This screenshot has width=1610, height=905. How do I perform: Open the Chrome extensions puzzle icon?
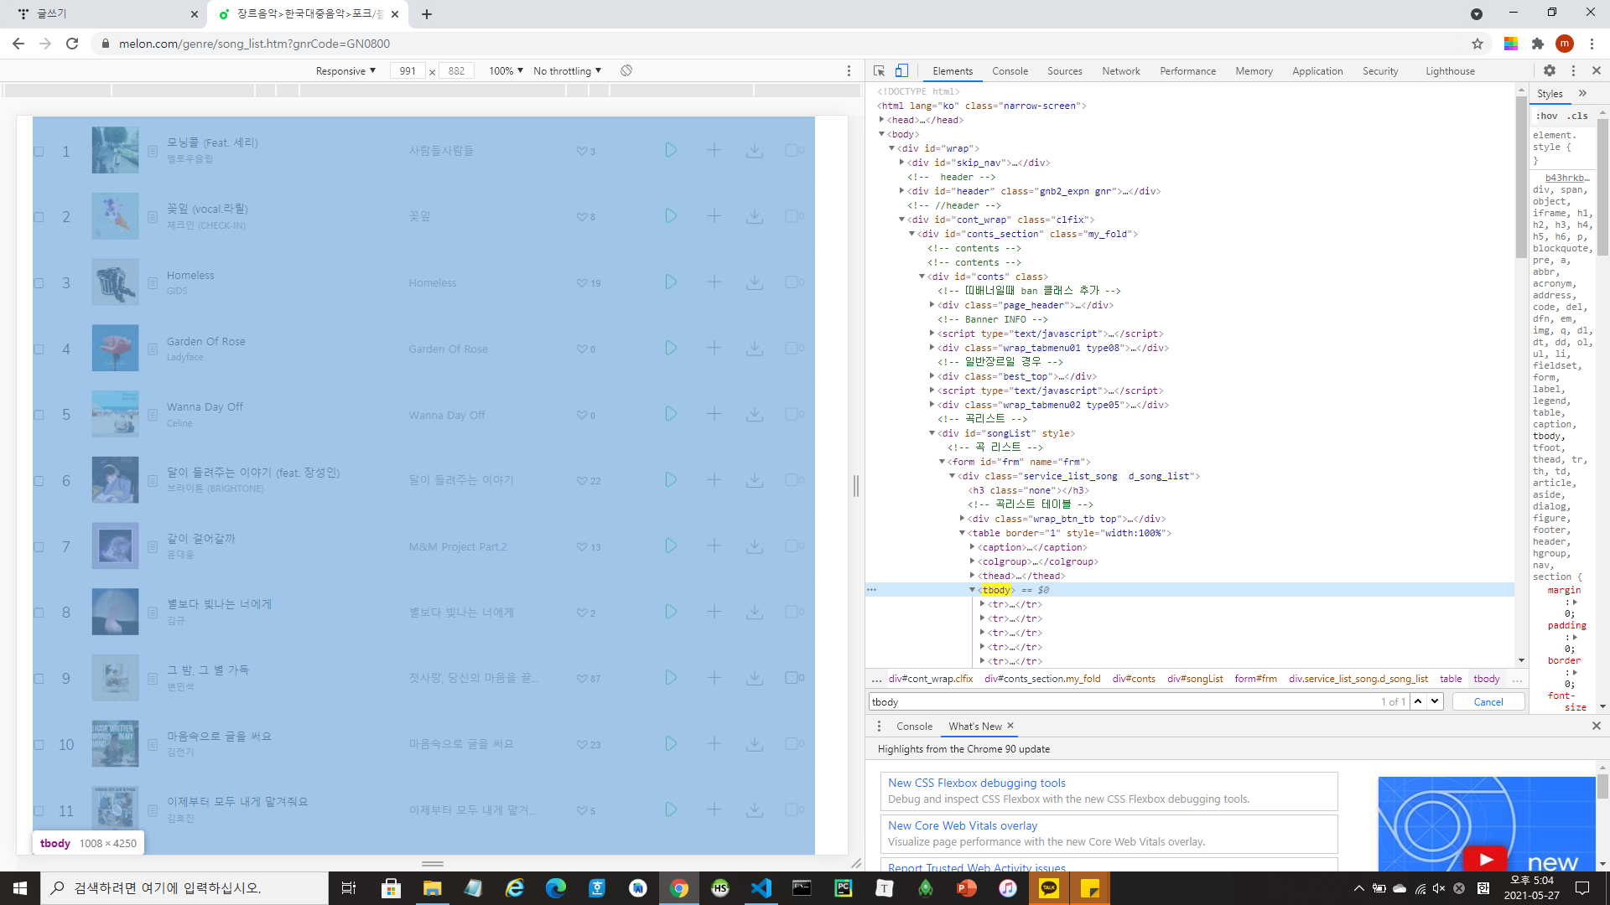(x=1538, y=44)
